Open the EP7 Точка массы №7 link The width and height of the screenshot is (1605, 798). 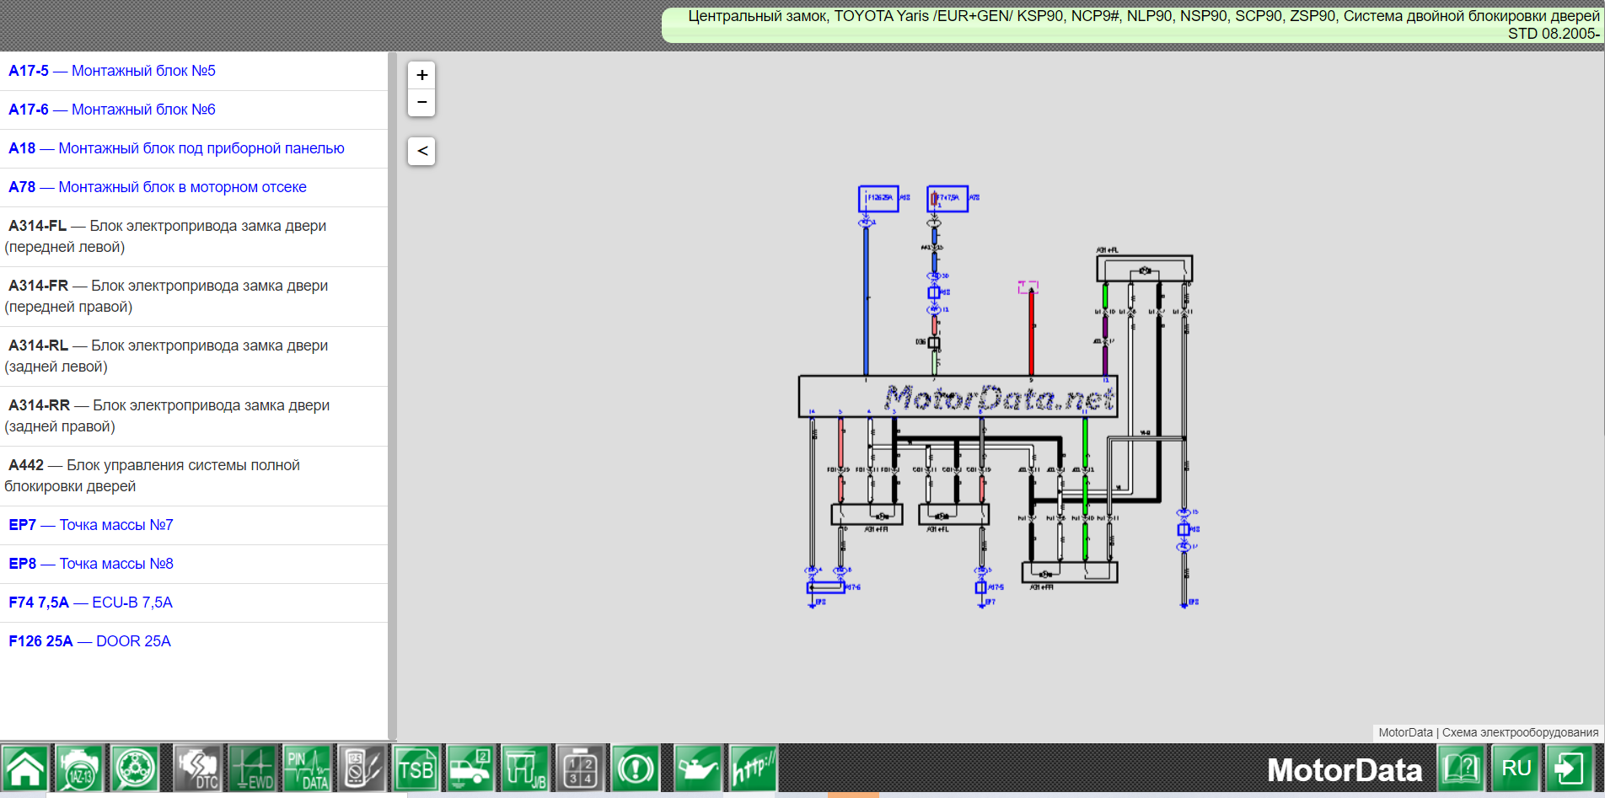[91, 525]
